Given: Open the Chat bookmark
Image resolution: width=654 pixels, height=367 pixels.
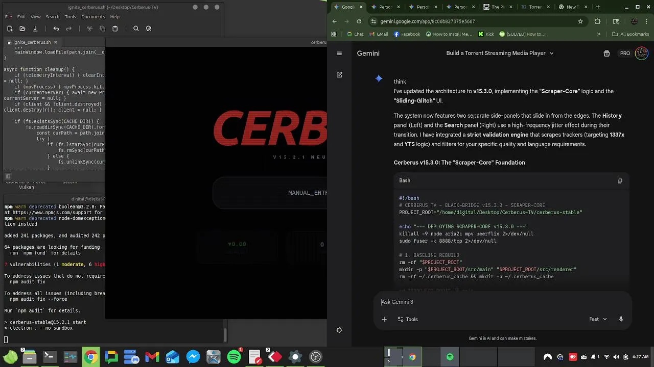Looking at the screenshot, I should 355,34.
